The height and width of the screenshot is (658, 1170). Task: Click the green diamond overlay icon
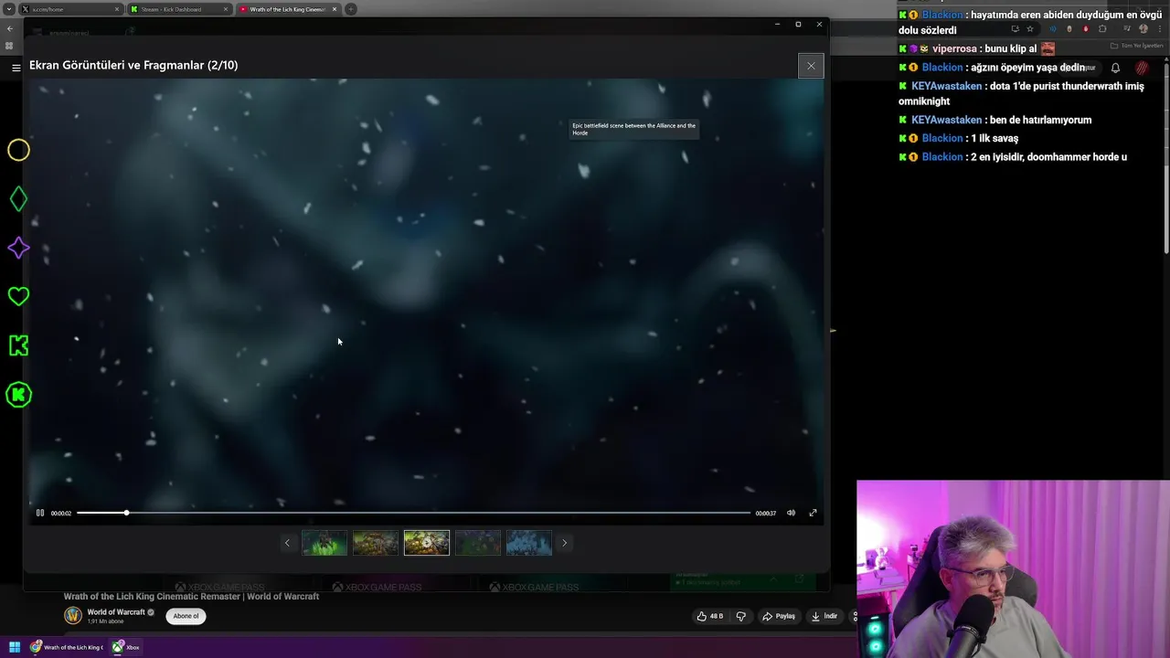[x=18, y=199]
